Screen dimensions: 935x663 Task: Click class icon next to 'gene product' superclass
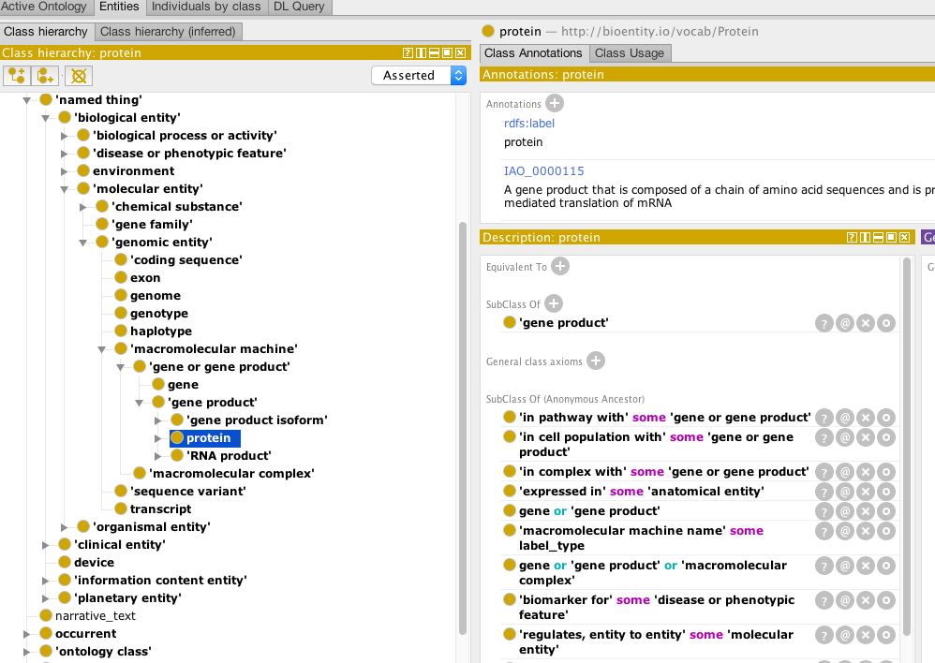510,322
